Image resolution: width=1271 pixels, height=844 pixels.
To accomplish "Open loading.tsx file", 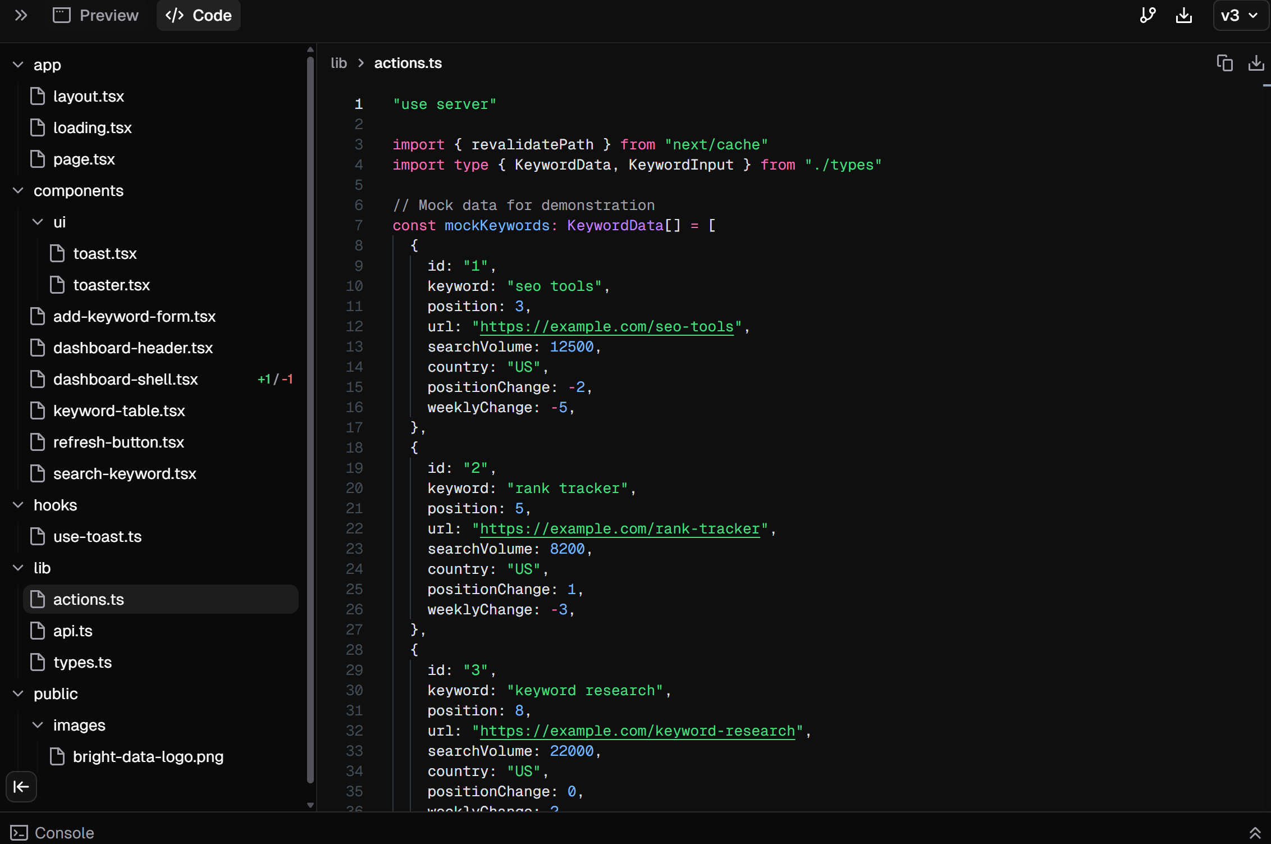I will (161, 127).
